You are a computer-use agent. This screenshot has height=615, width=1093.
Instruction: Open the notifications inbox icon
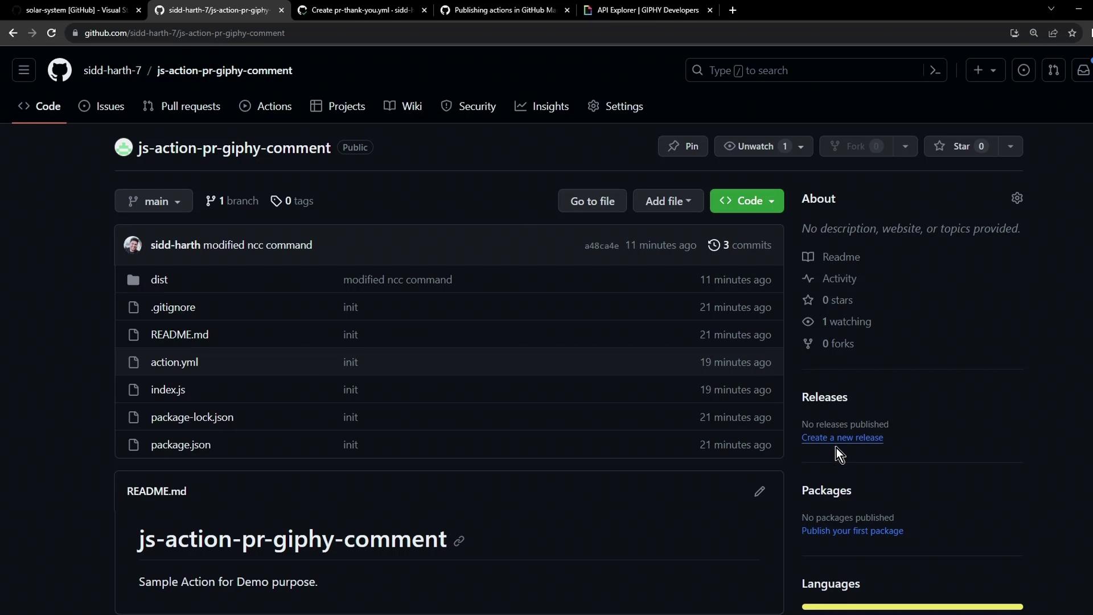pyautogui.click(x=1083, y=71)
